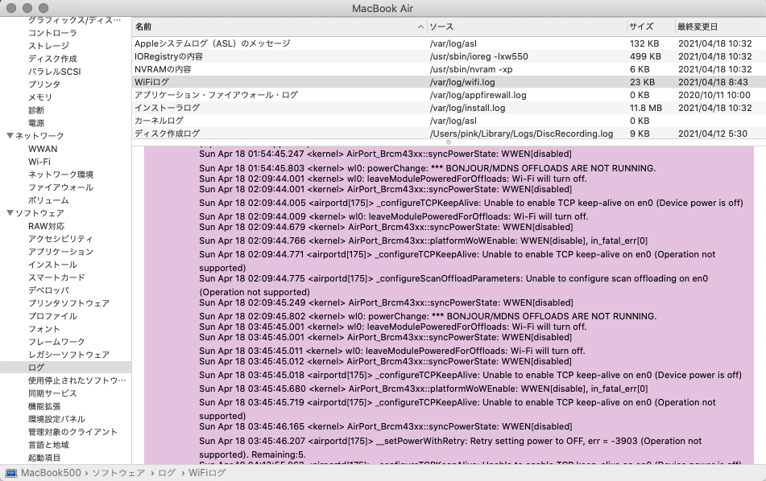The width and height of the screenshot is (766, 481).
Task: Open アプリケーション in the software list
Action: (x=60, y=252)
